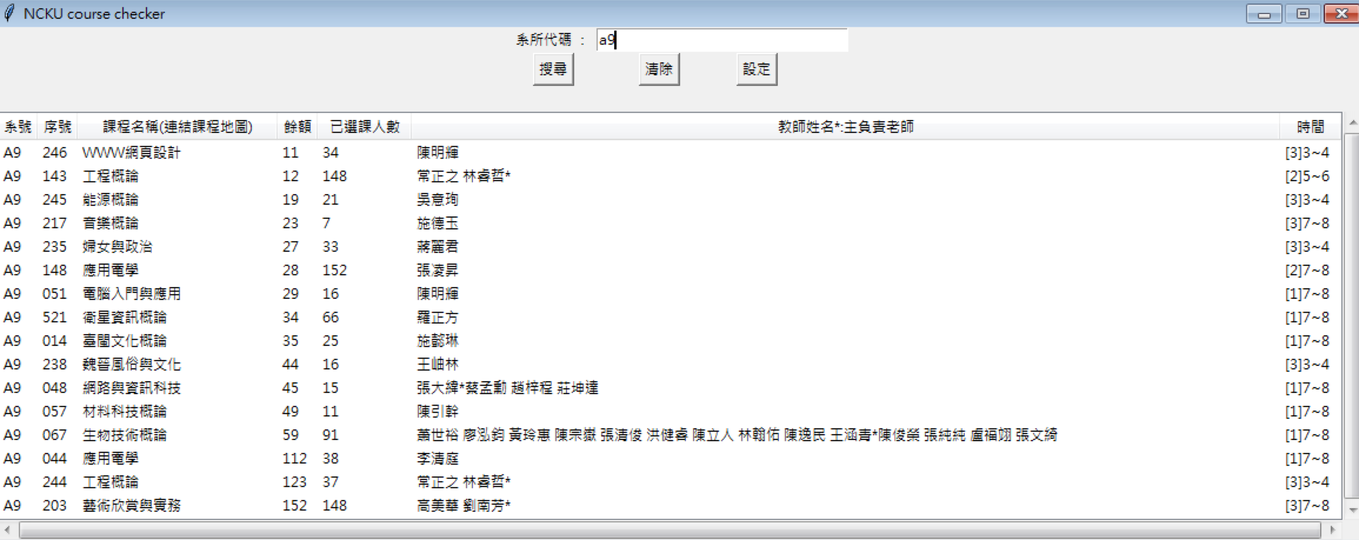Select the 藝術欣賞與實務 course row
1359x540 pixels.
[671, 505]
